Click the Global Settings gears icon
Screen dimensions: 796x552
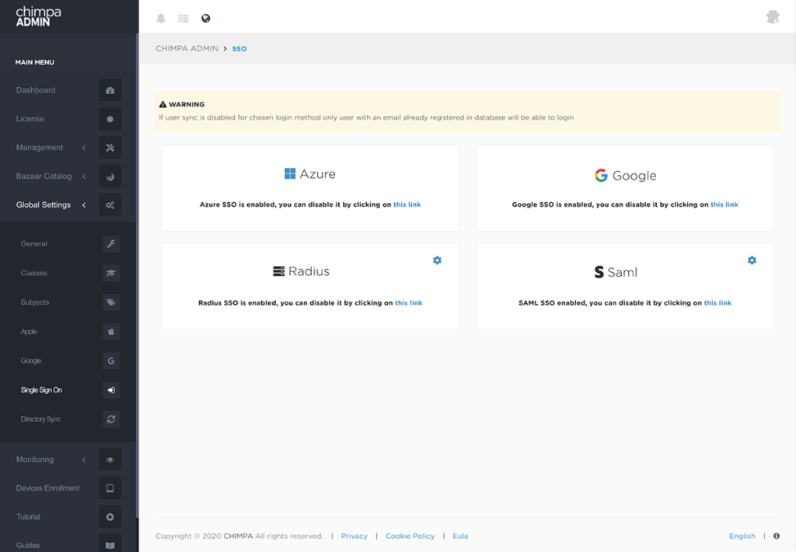(110, 205)
